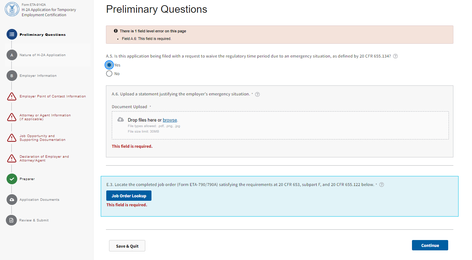472x260 pixels.
Task: Click the green Preparer checkmark icon
Action: tap(12, 179)
